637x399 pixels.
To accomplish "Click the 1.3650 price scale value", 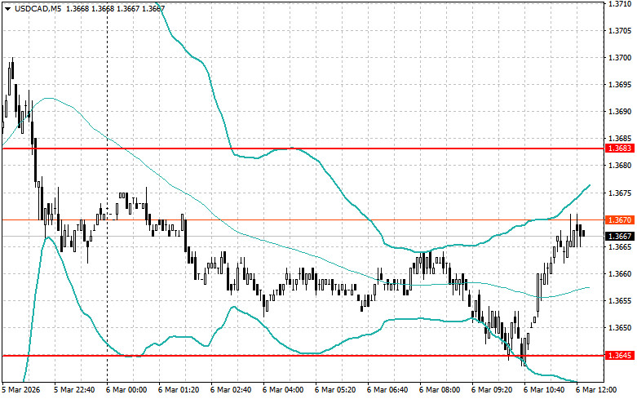I will click(621, 327).
